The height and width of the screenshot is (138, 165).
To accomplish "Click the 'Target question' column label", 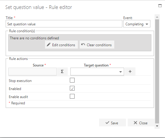I will point(96,65).
